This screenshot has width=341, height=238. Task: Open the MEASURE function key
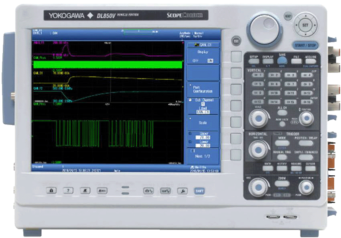pos(296,168)
